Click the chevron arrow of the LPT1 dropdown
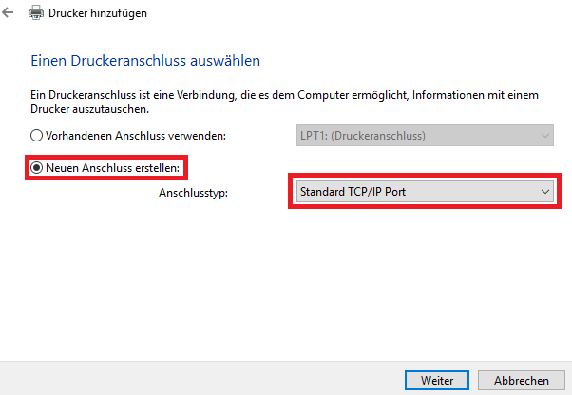Viewport: 572px width, 395px height. [x=545, y=136]
